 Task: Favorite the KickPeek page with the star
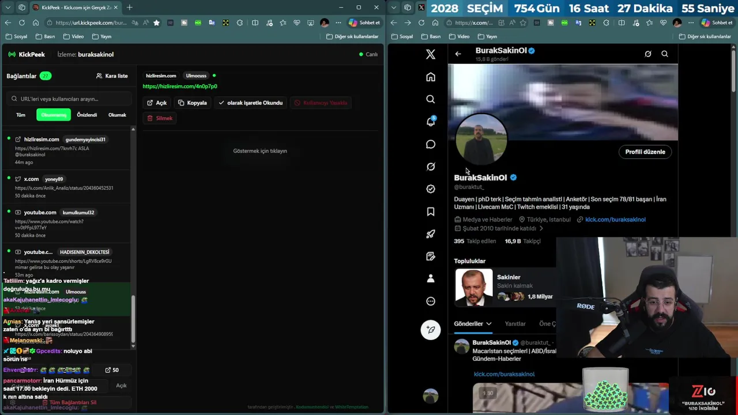point(156,22)
